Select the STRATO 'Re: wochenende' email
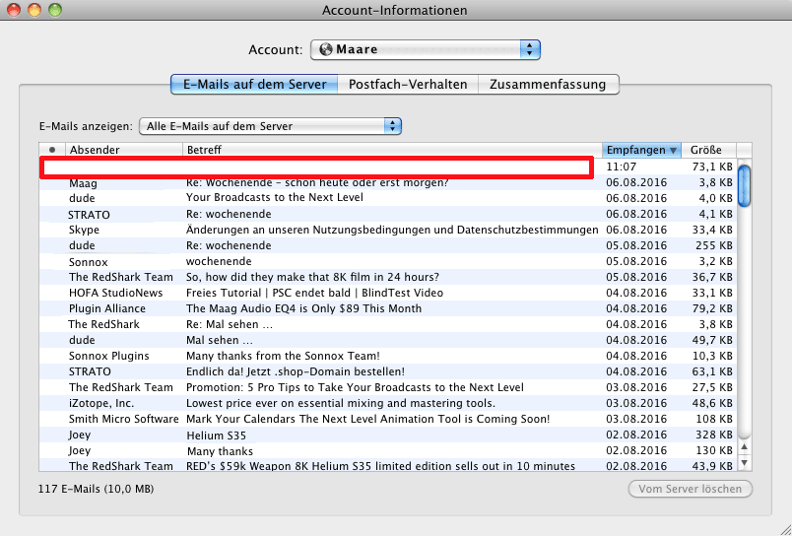792x536 pixels. point(388,214)
